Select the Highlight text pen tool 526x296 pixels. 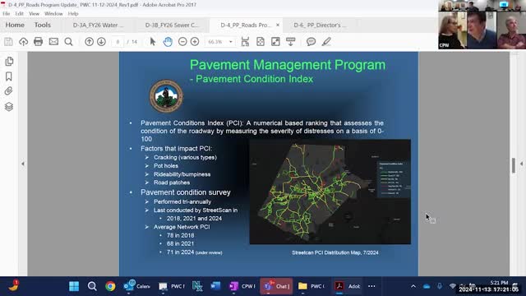(x=326, y=42)
